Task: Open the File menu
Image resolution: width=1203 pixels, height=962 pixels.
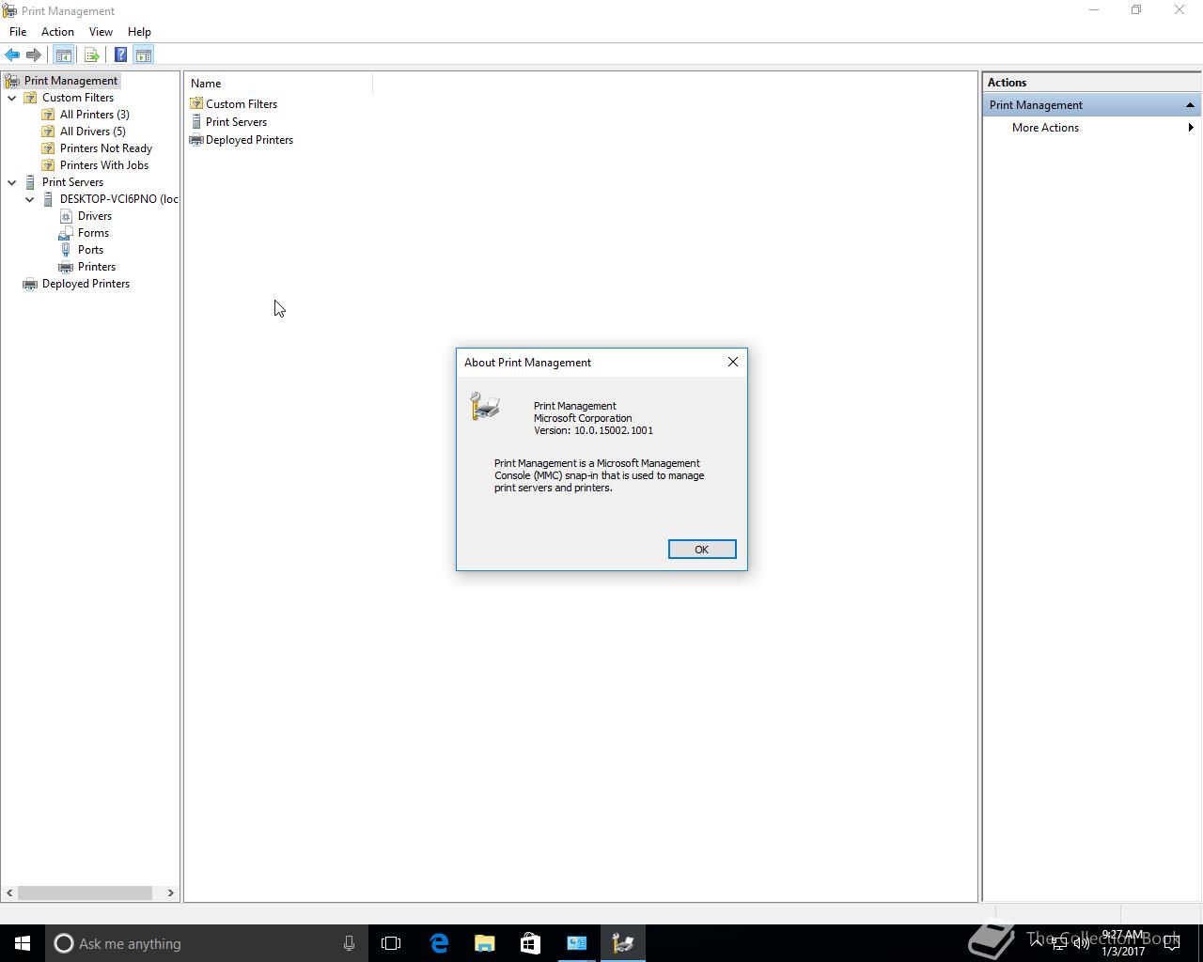Action: [18, 32]
